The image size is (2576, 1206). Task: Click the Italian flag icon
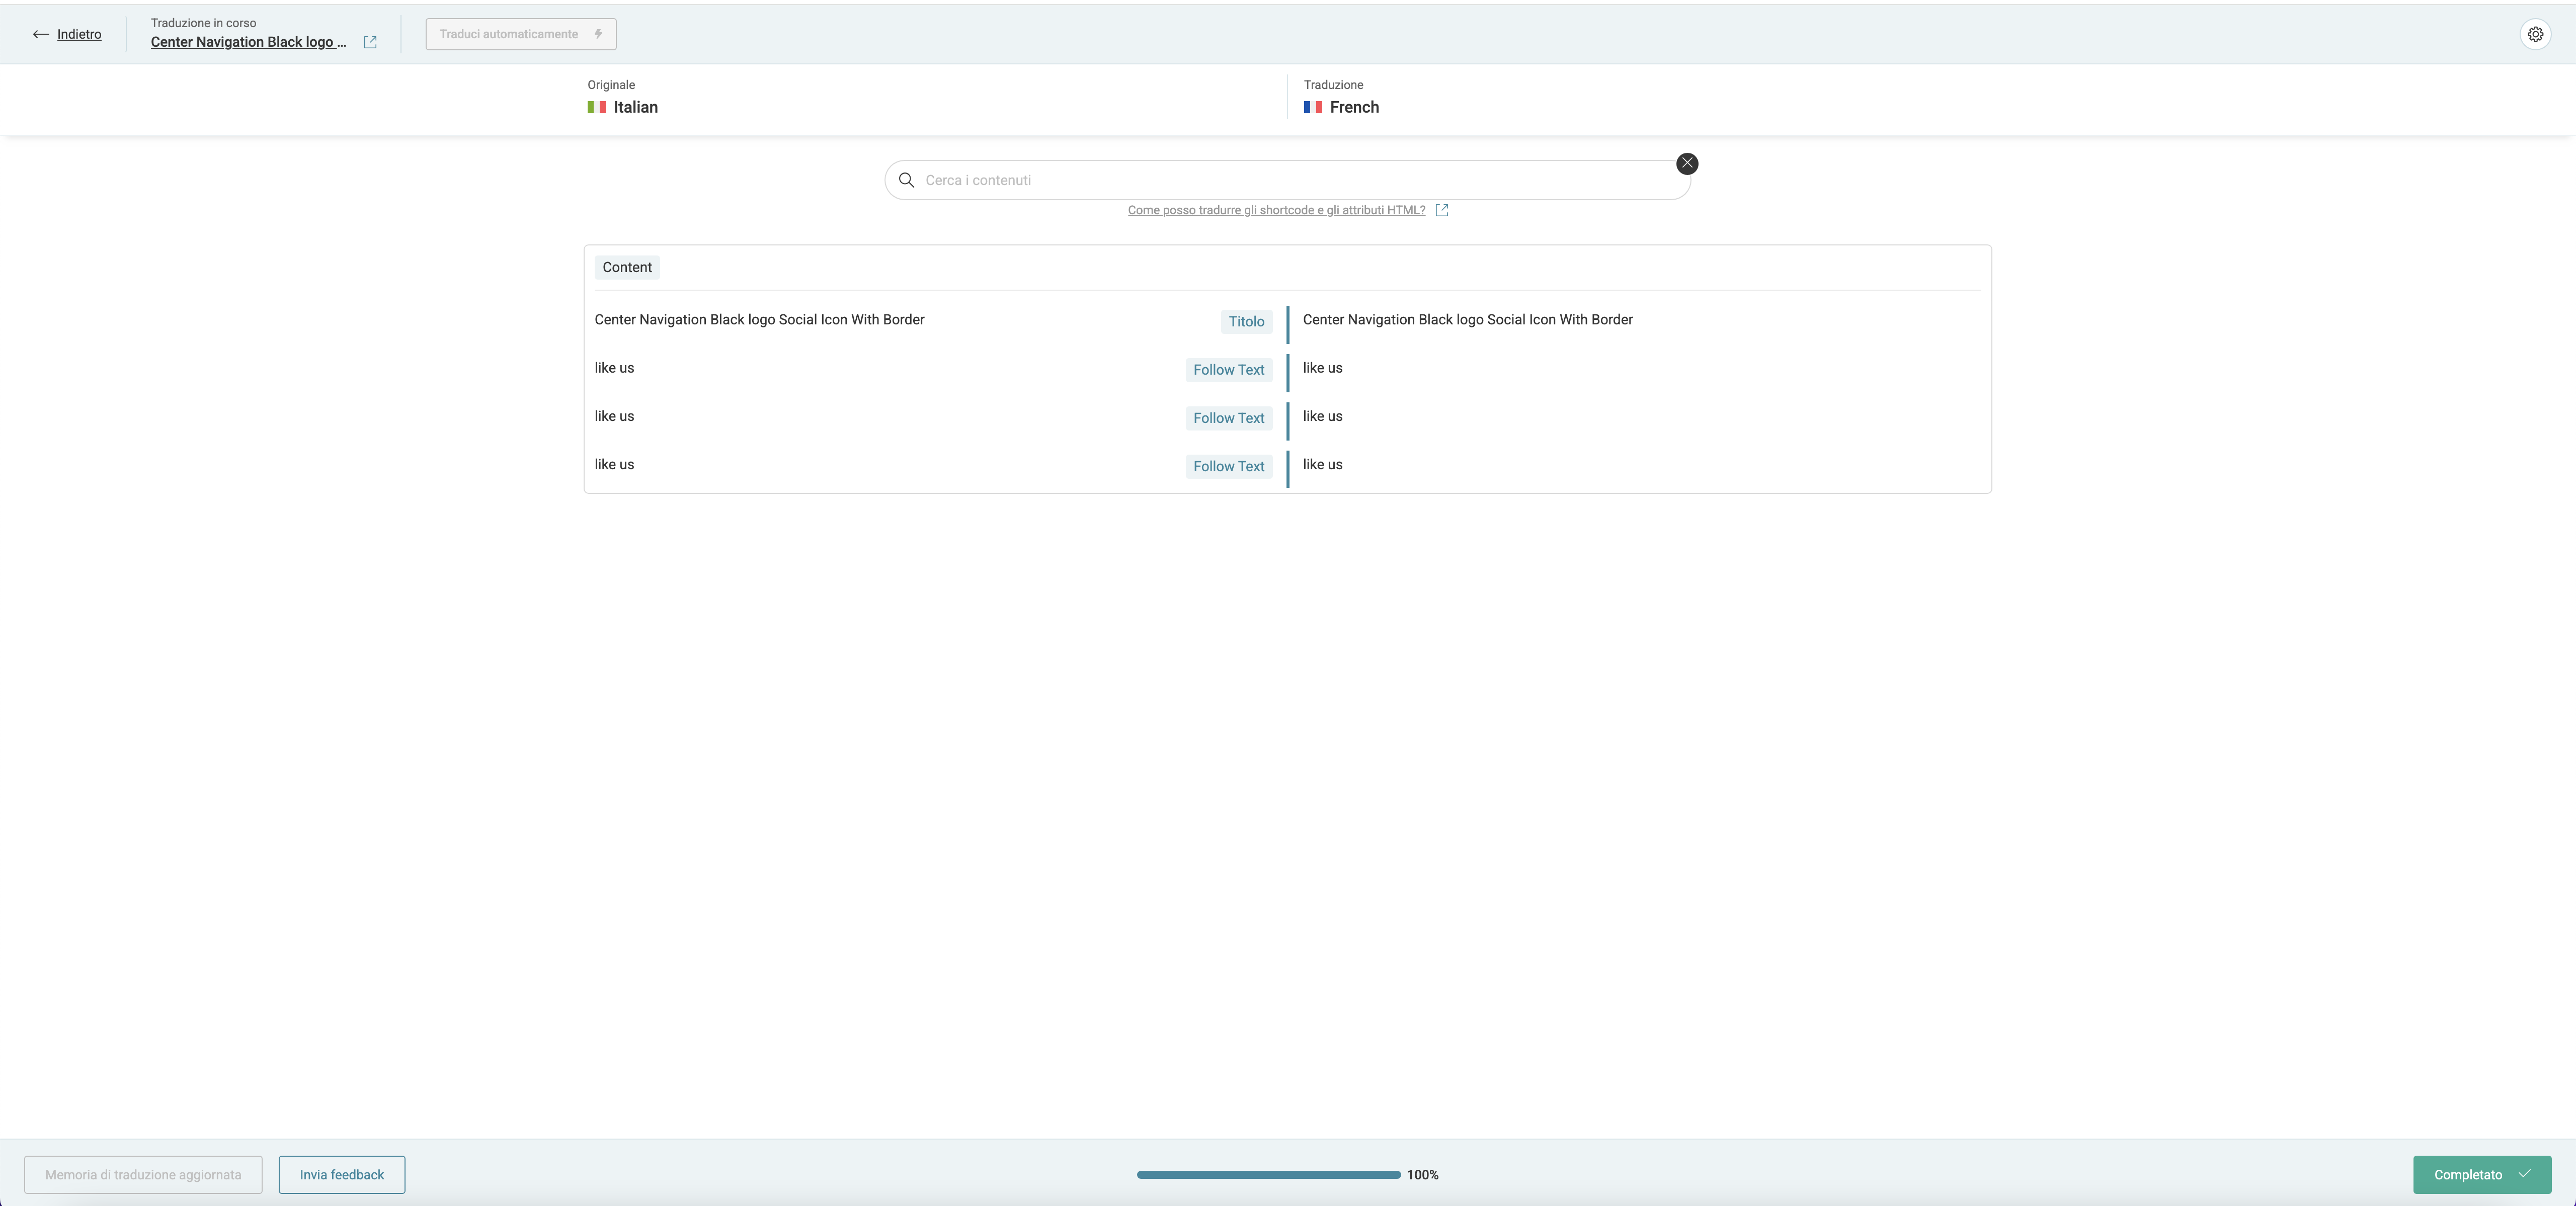point(597,107)
